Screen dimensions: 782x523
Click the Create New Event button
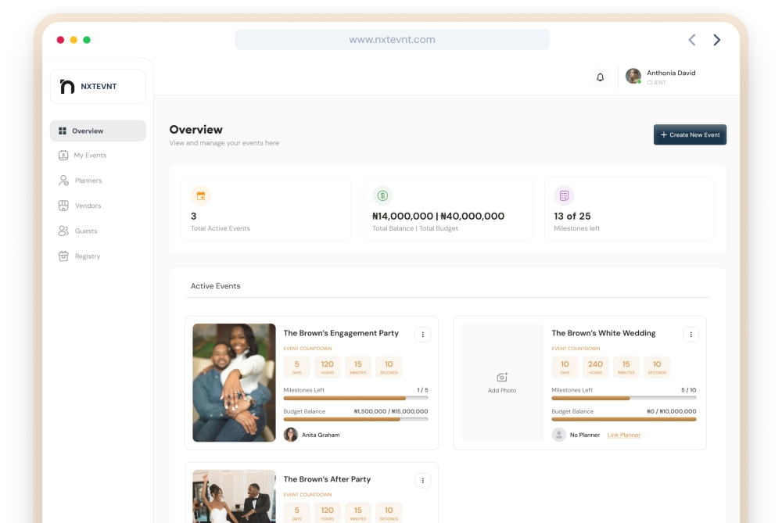tap(690, 134)
